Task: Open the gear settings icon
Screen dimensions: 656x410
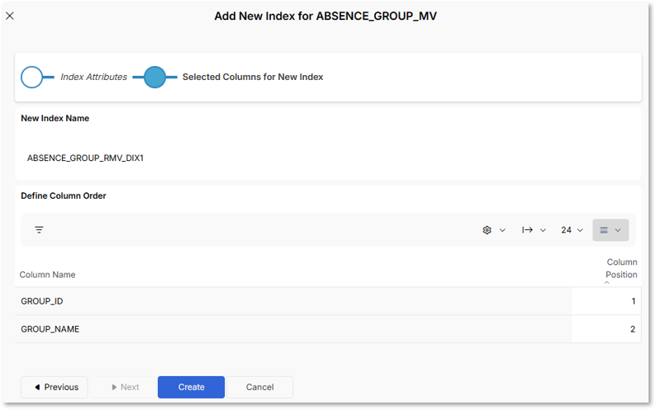Action: [487, 230]
